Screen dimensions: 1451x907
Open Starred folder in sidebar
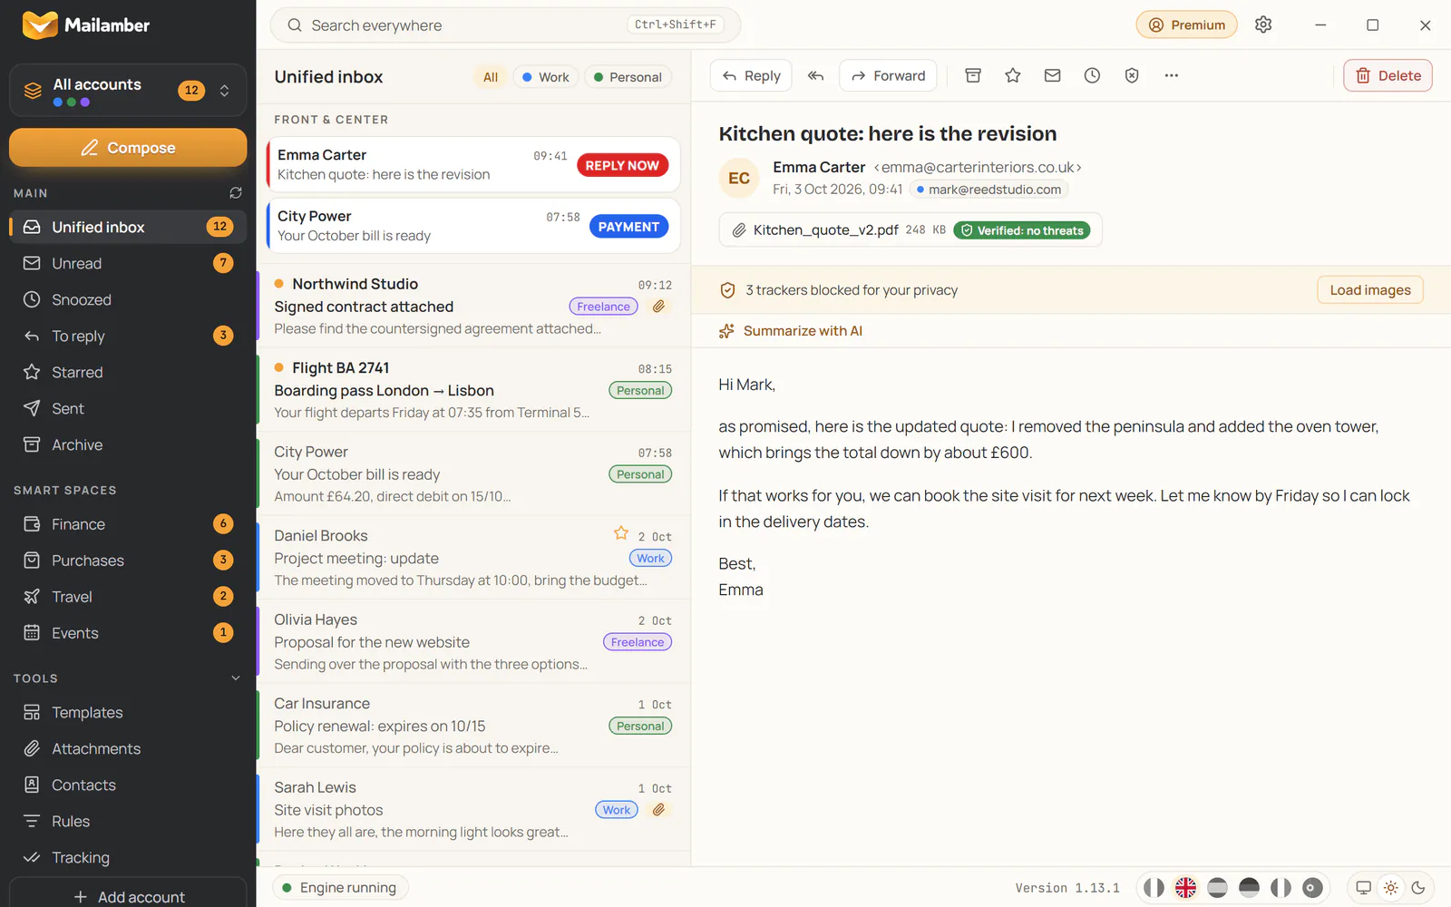pyautogui.click(x=128, y=372)
